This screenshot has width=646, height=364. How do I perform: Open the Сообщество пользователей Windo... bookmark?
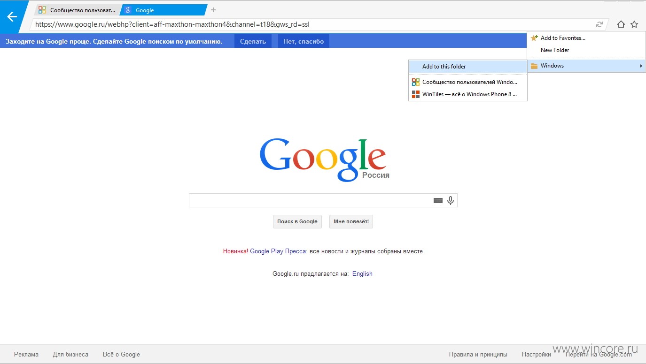(468, 82)
